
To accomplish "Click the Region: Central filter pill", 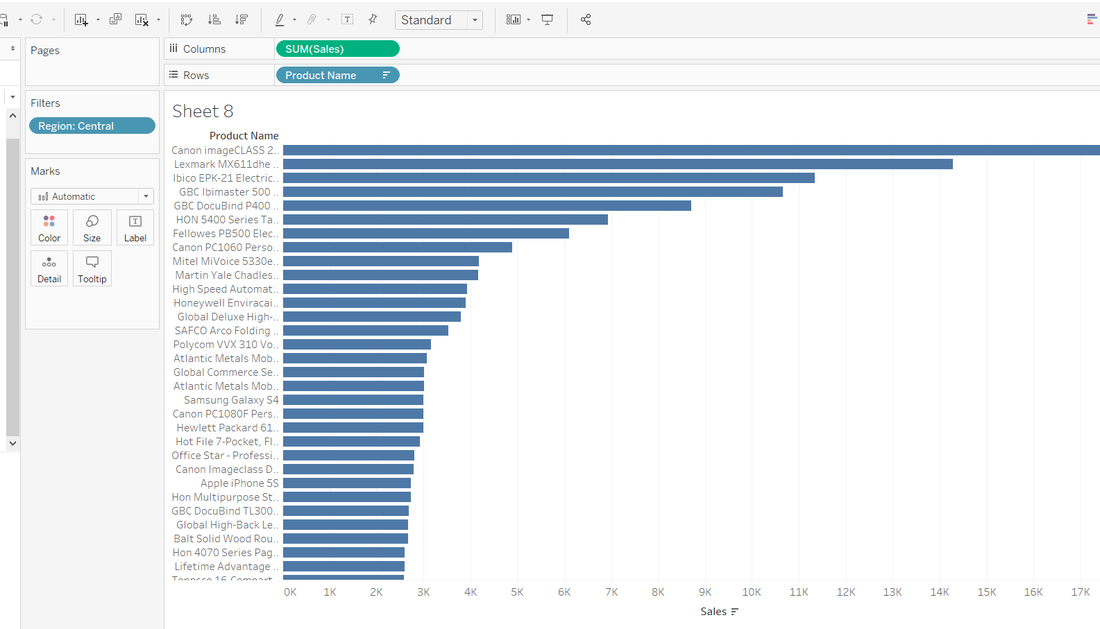I will point(92,126).
